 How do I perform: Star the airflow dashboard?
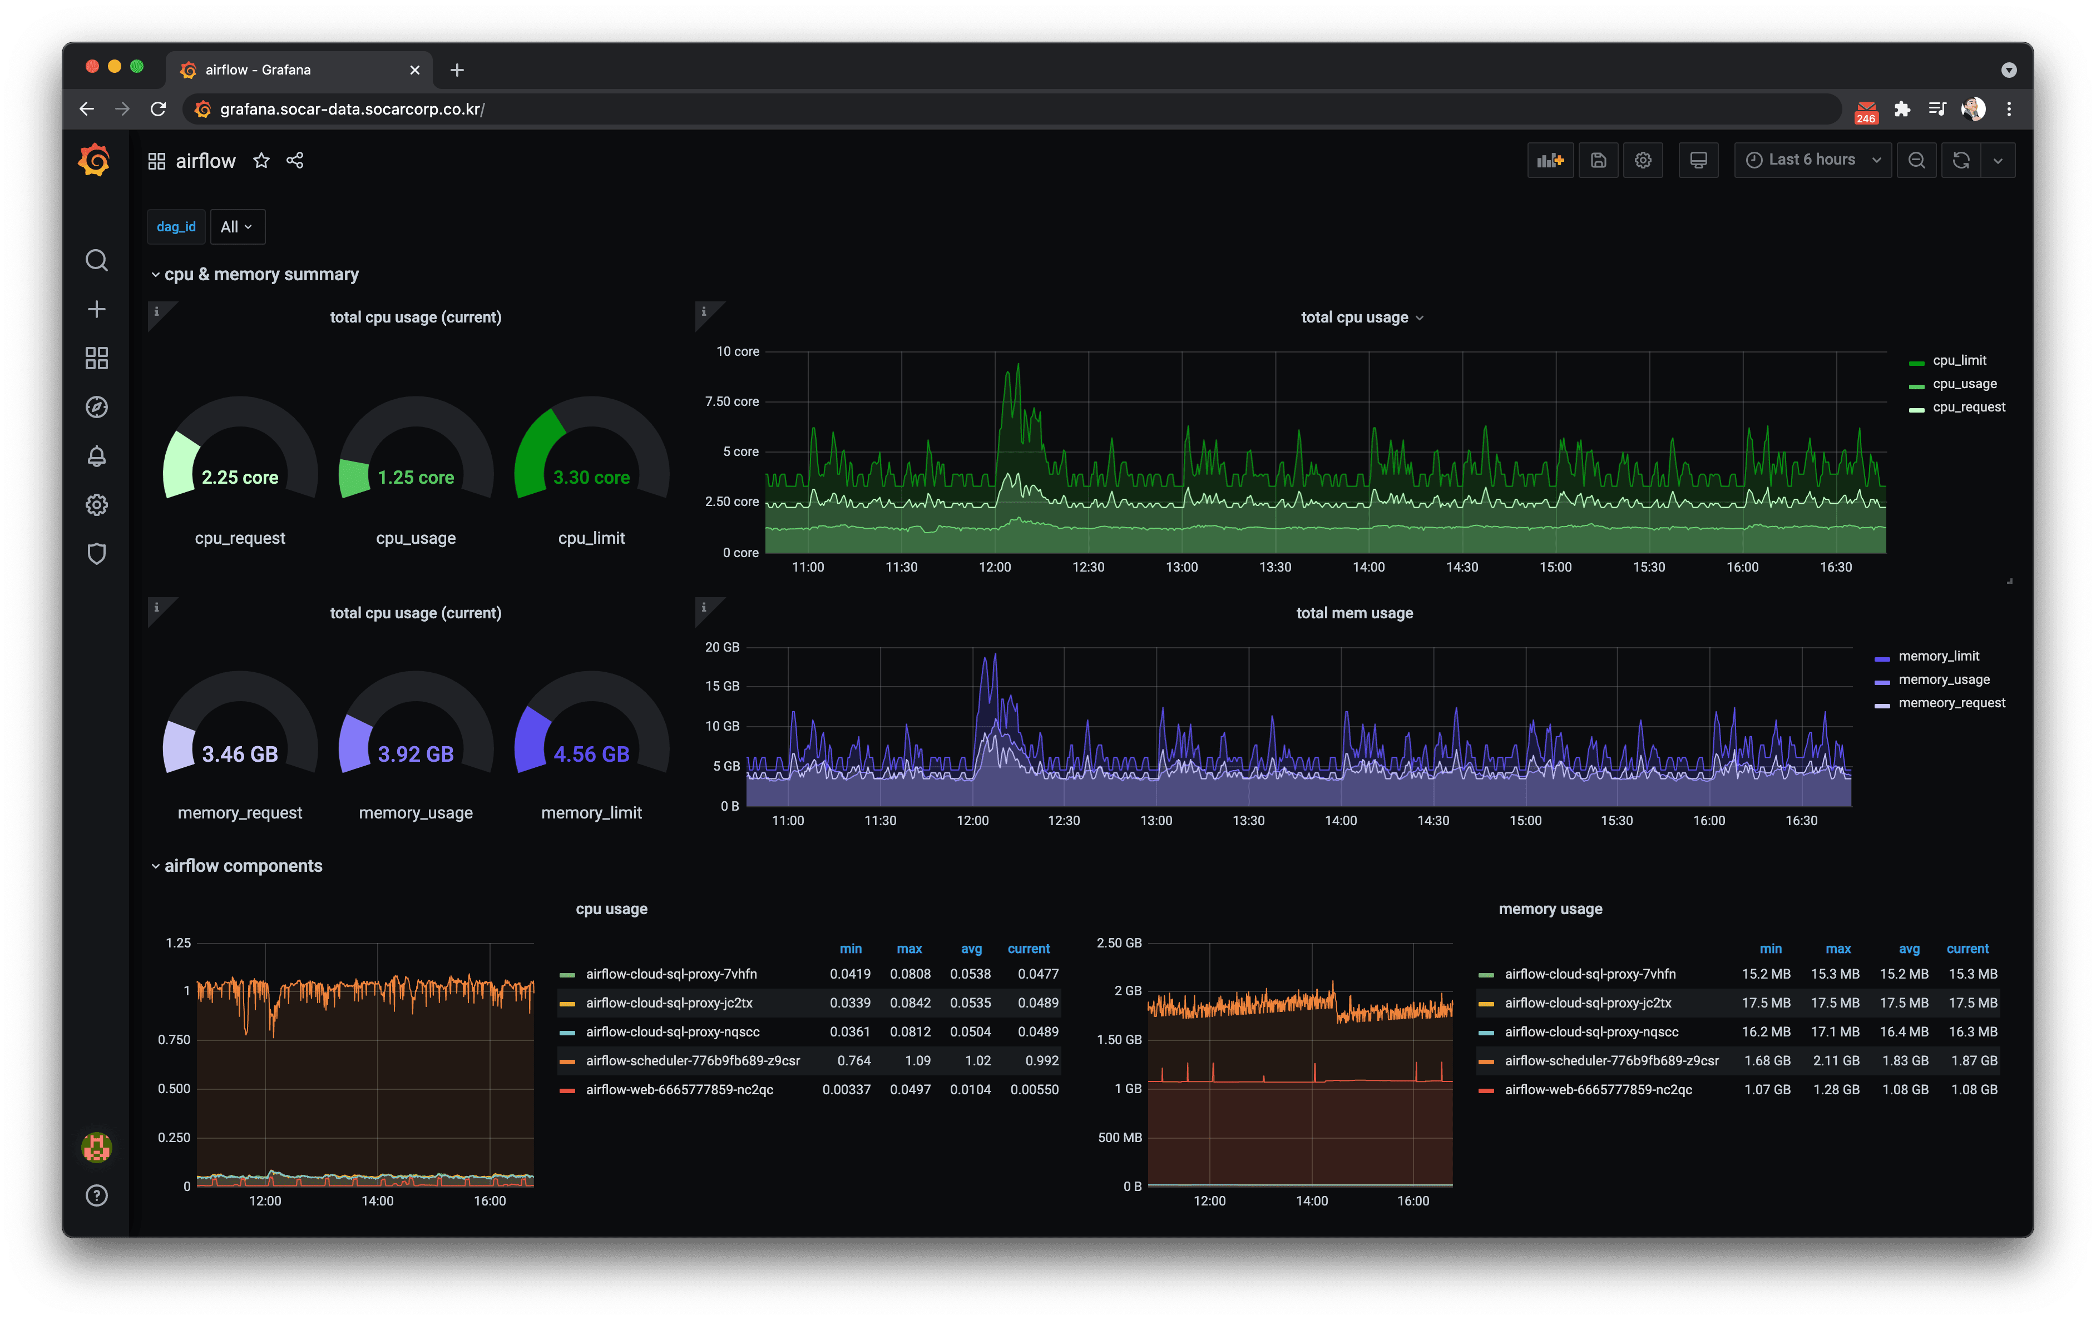pos(261,160)
